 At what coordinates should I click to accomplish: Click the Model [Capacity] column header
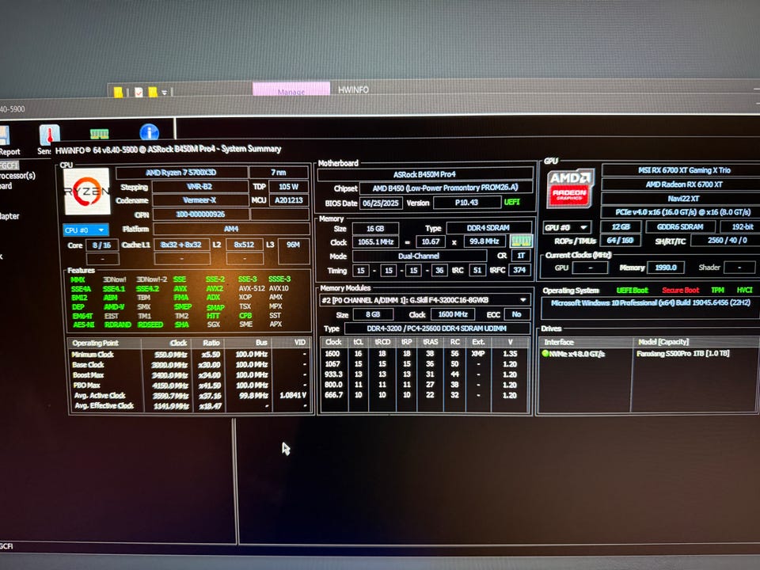(x=696, y=342)
